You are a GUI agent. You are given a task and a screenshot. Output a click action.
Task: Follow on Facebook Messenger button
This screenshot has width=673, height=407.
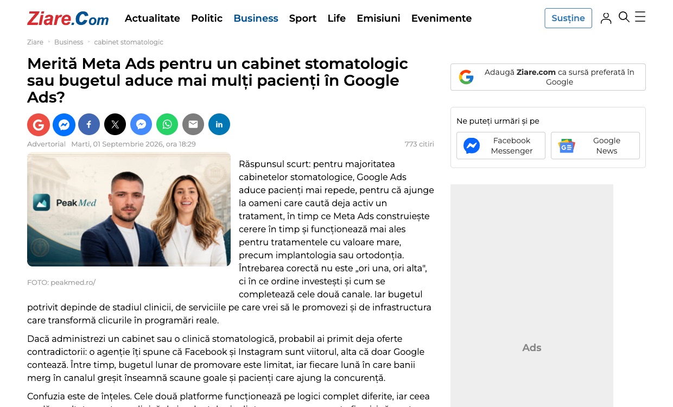[x=501, y=145]
